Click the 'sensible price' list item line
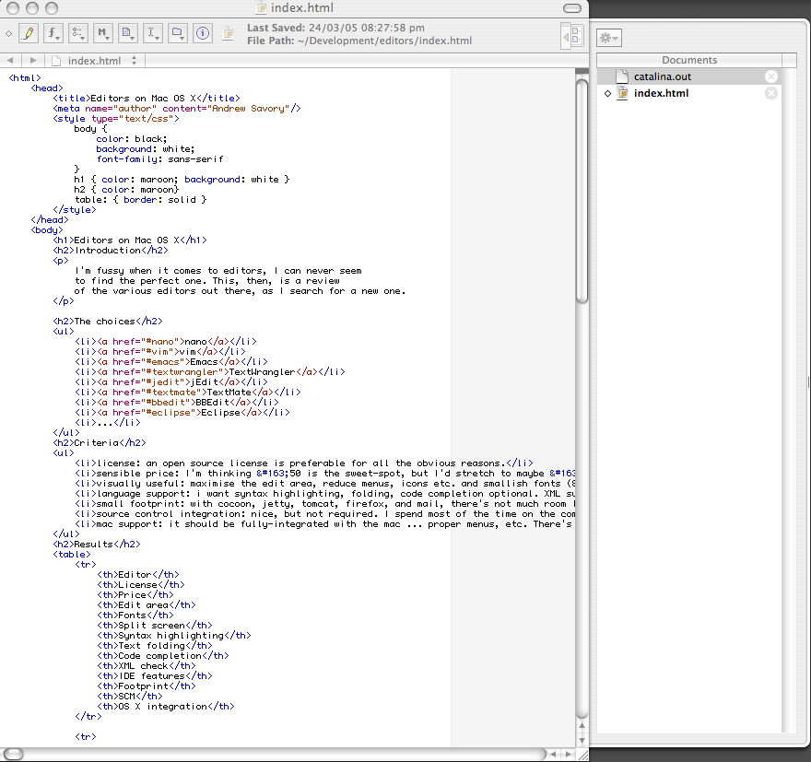The height and width of the screenshot is (762, 811). [324, 474]
